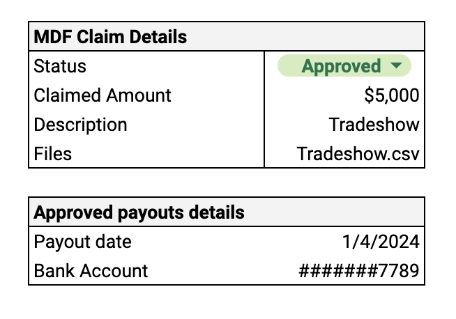Open the Tradeshow.csv file entry
The height and width of the screenshot is (319, 456).
coord(358,154)
